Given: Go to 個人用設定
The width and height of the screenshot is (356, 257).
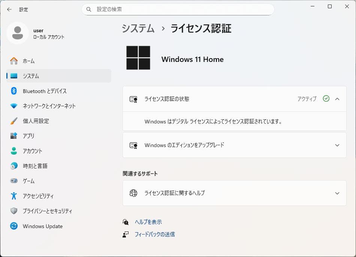Looking at the screenshot, I should click(x=59, y=121).
